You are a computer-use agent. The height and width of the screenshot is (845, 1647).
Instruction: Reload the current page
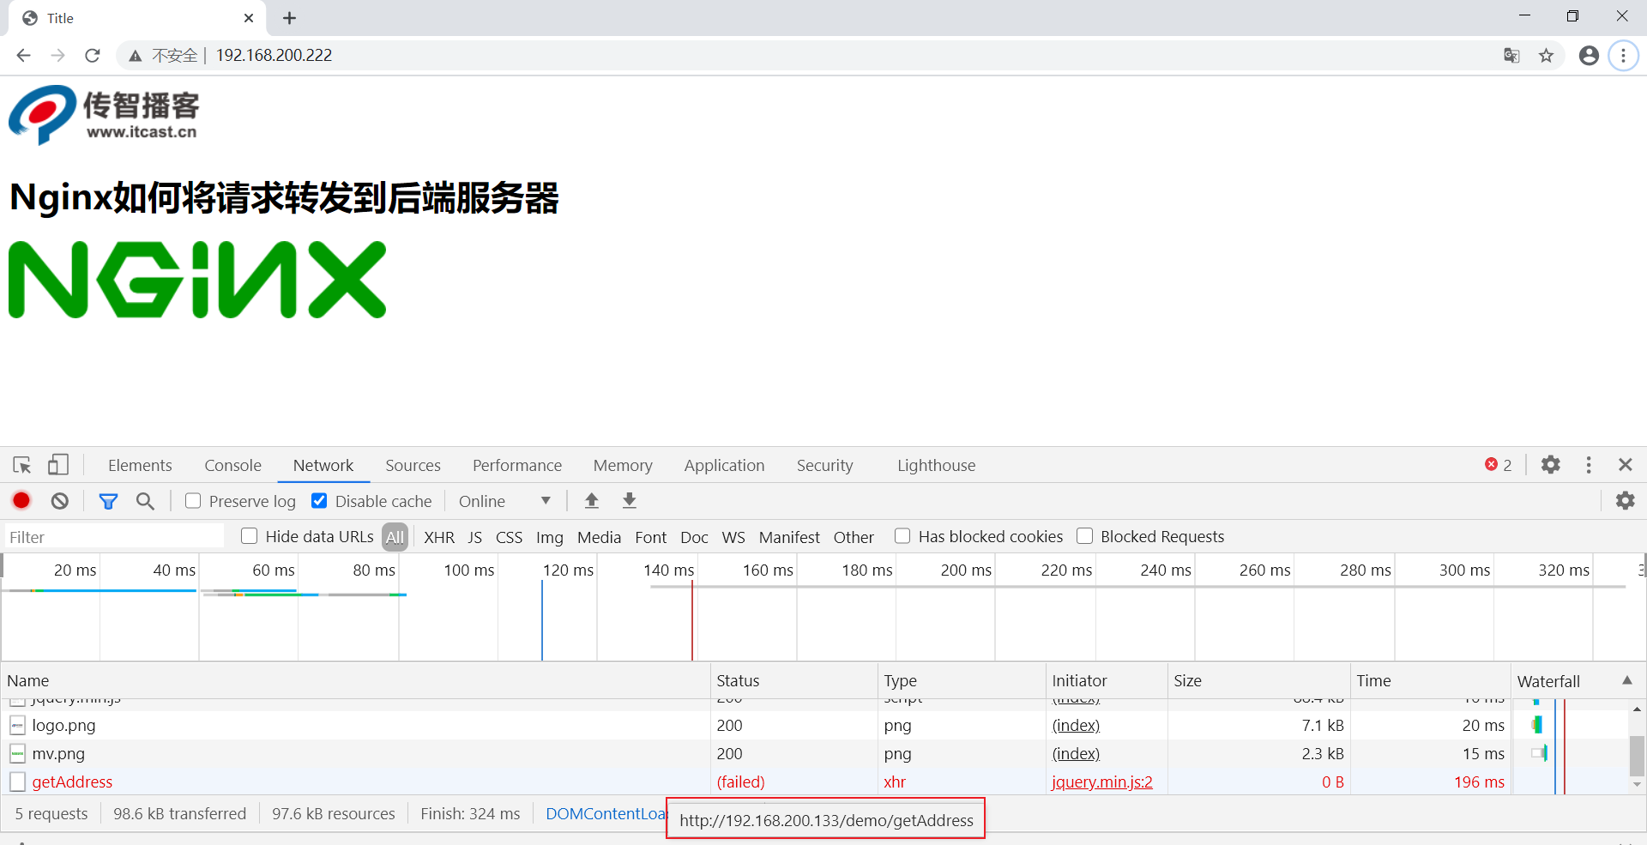(93, 56)
